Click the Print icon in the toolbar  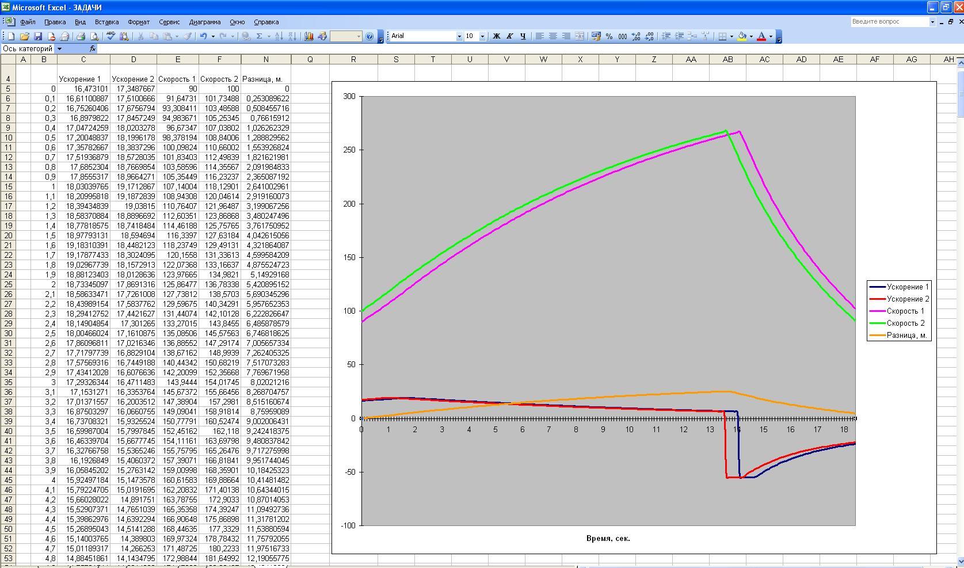pos(81,36)
